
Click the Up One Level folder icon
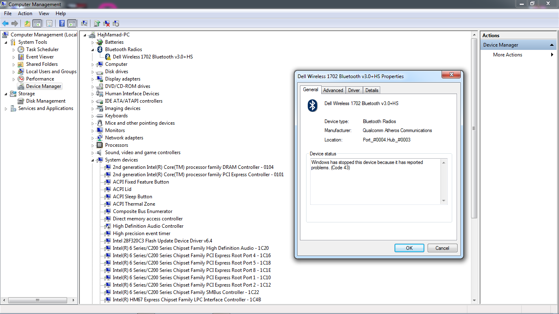tap(27, 24)
